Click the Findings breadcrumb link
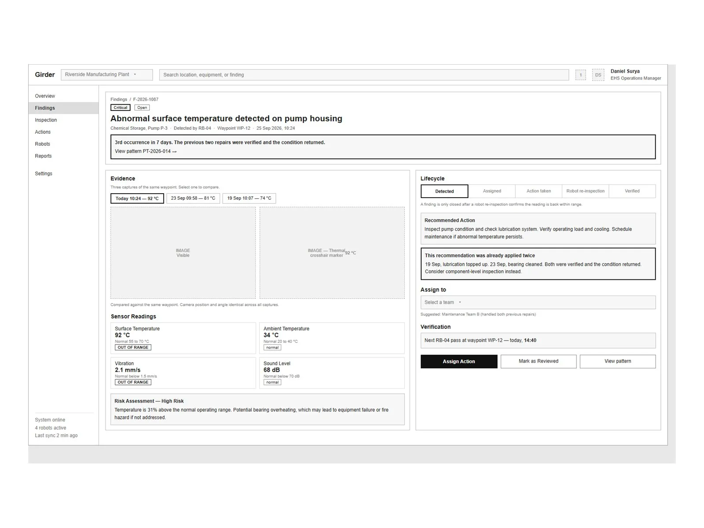This screenshot has height=528, width=704. (x=119, y=99)
